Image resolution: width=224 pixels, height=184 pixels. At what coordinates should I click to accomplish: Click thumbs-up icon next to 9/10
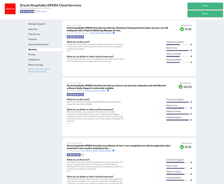click(182, 29)
